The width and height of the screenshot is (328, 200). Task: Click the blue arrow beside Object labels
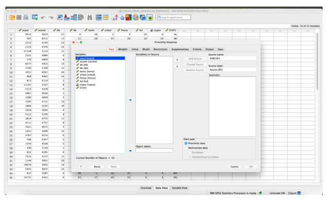[x=130, y=151]
